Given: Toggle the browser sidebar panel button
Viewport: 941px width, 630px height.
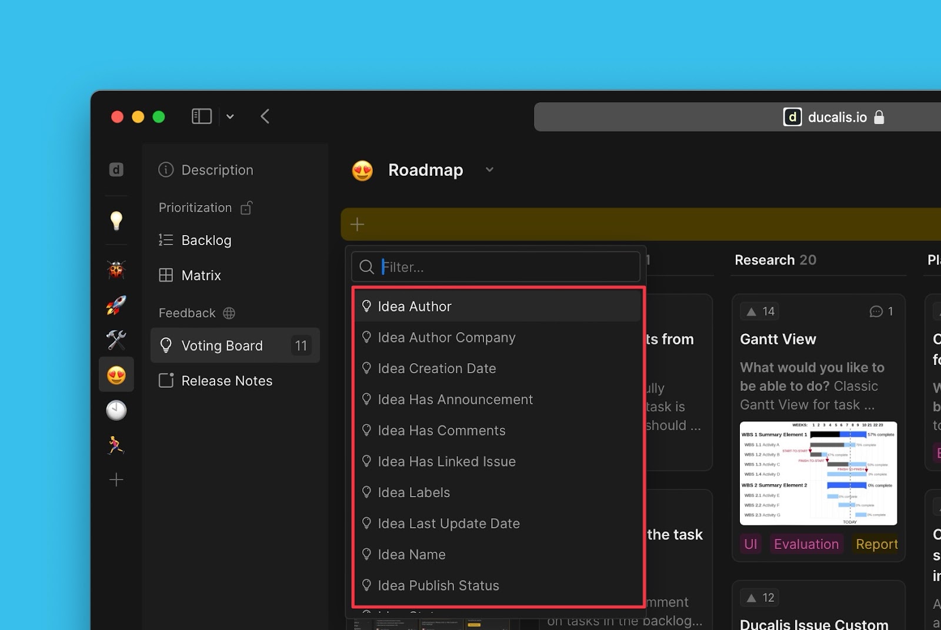Looking at the screenshot, I should click(x=202, y=116).
